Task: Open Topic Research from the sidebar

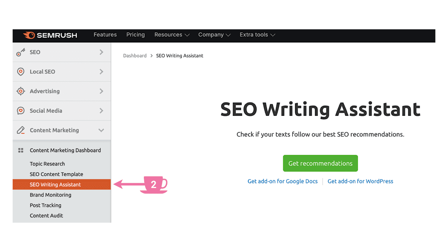Action: pyautogui.click(x=47, y=163)
